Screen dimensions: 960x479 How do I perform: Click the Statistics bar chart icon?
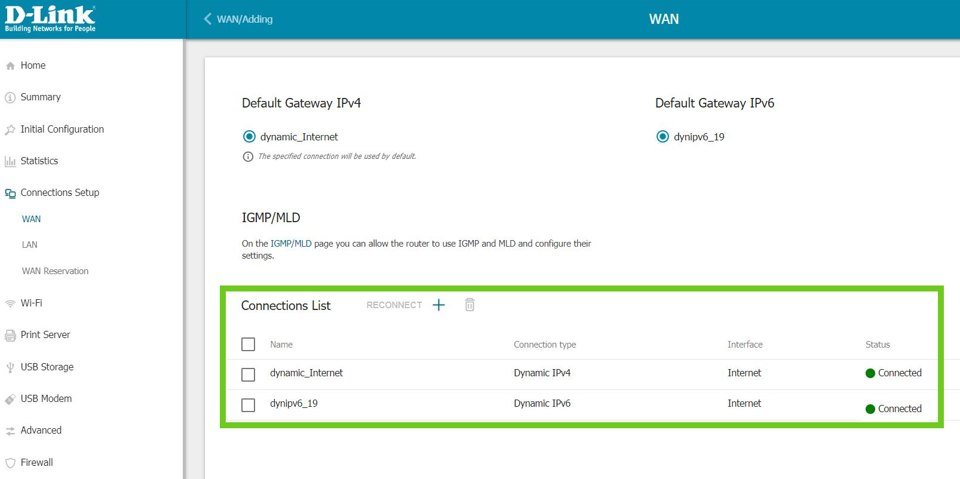click(10, 161)
